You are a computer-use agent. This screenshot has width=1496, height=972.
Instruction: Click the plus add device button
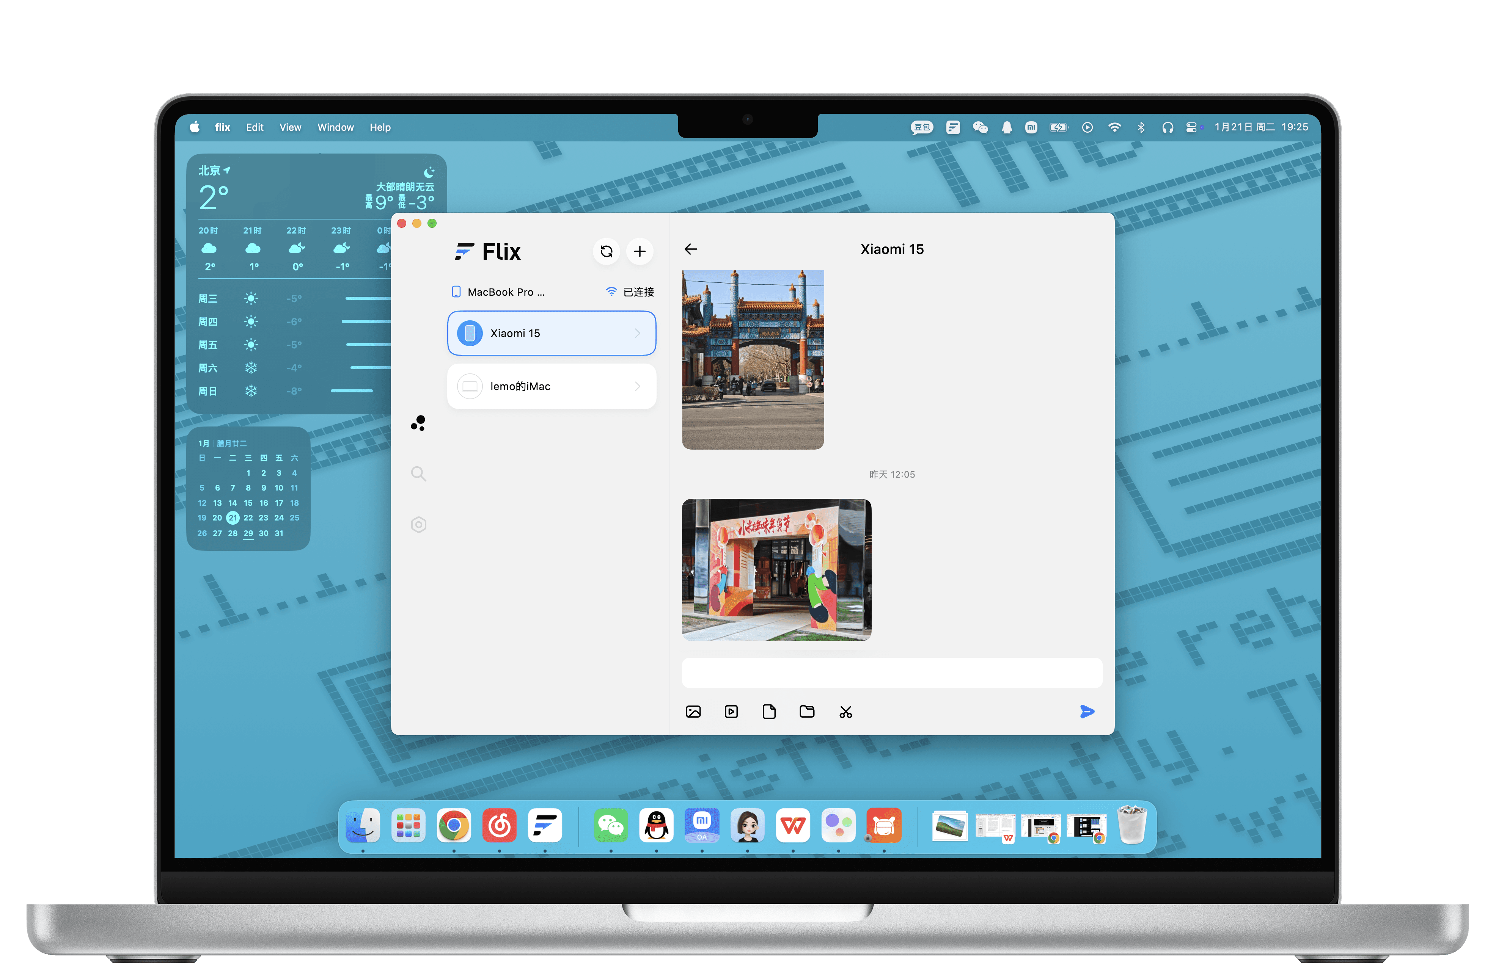click(639, 251)
